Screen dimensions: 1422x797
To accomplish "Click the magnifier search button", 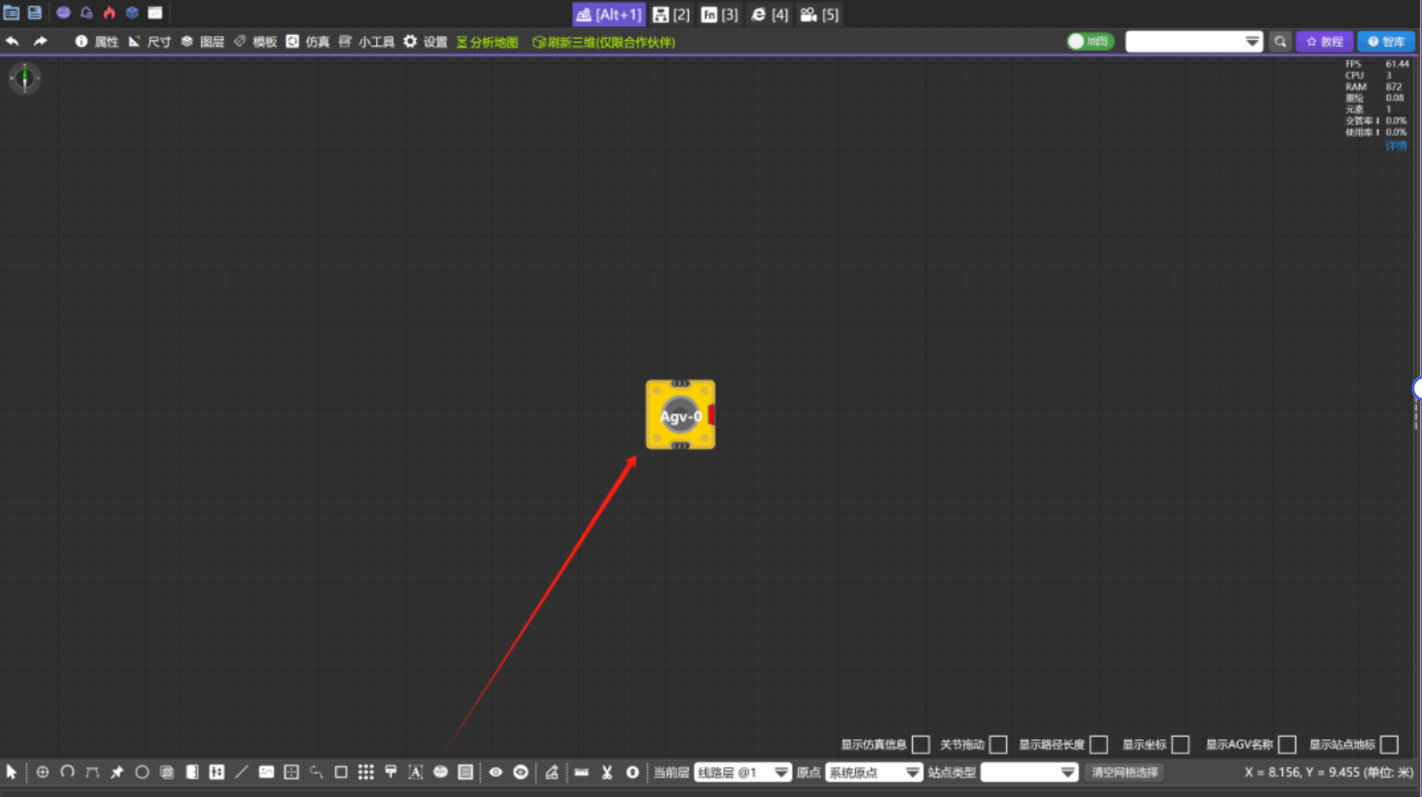I will [1280, 42].
